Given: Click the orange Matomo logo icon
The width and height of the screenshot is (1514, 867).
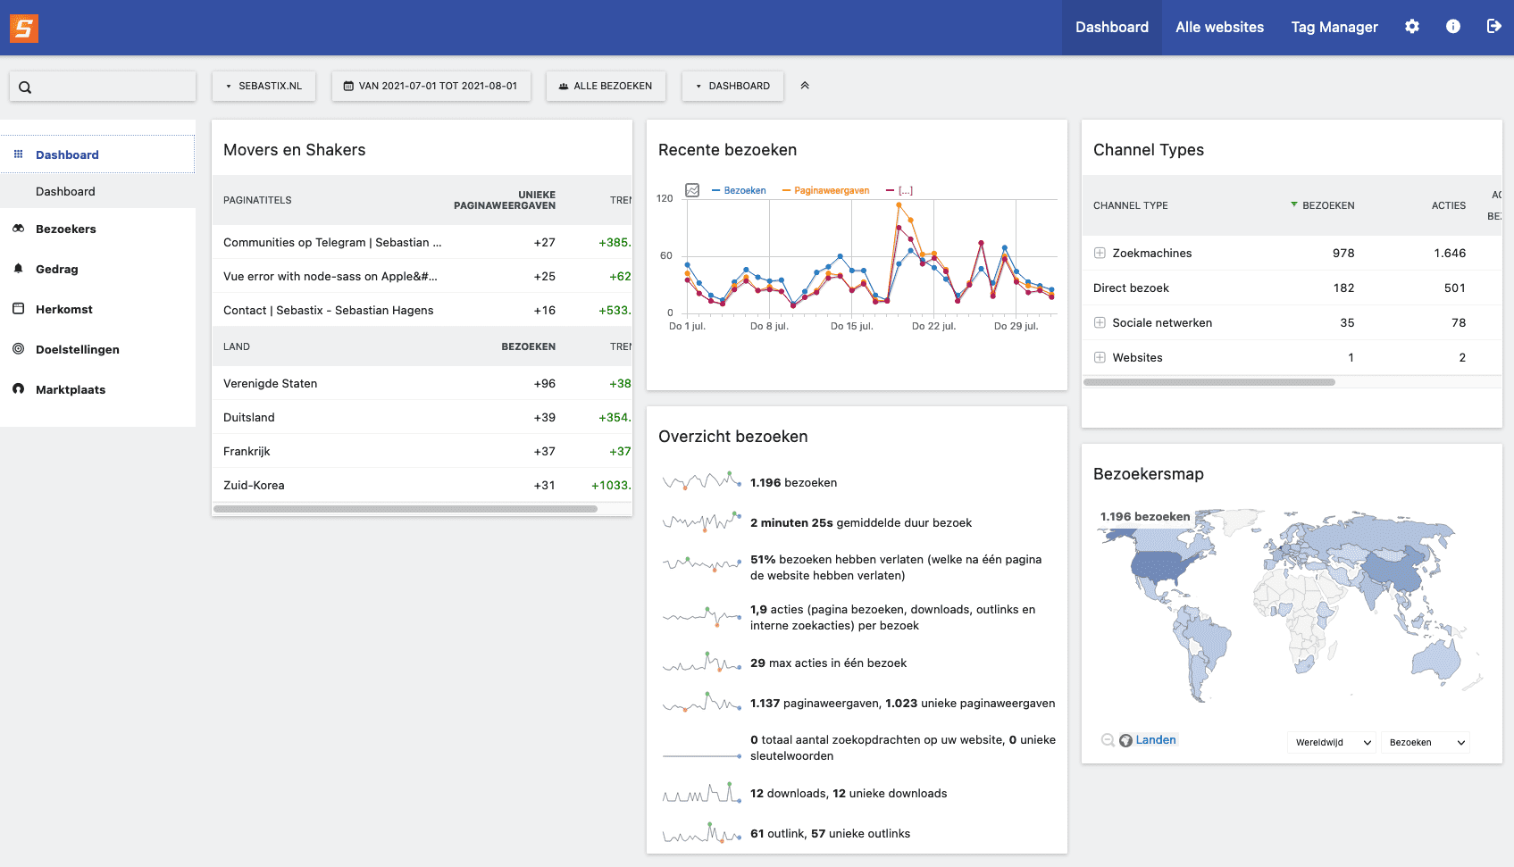Looking at the screenshot, I should 24,28.
